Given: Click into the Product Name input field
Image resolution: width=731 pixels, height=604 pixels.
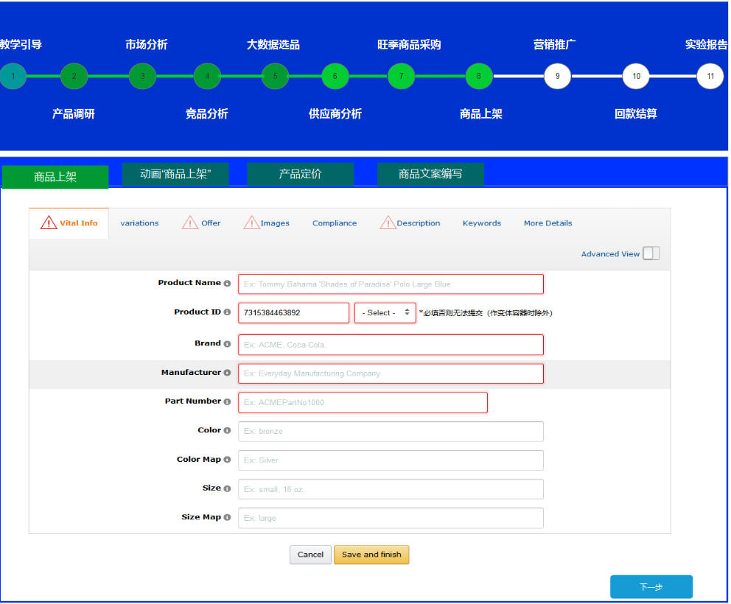Looking at the screenshot, I should 391,284.
